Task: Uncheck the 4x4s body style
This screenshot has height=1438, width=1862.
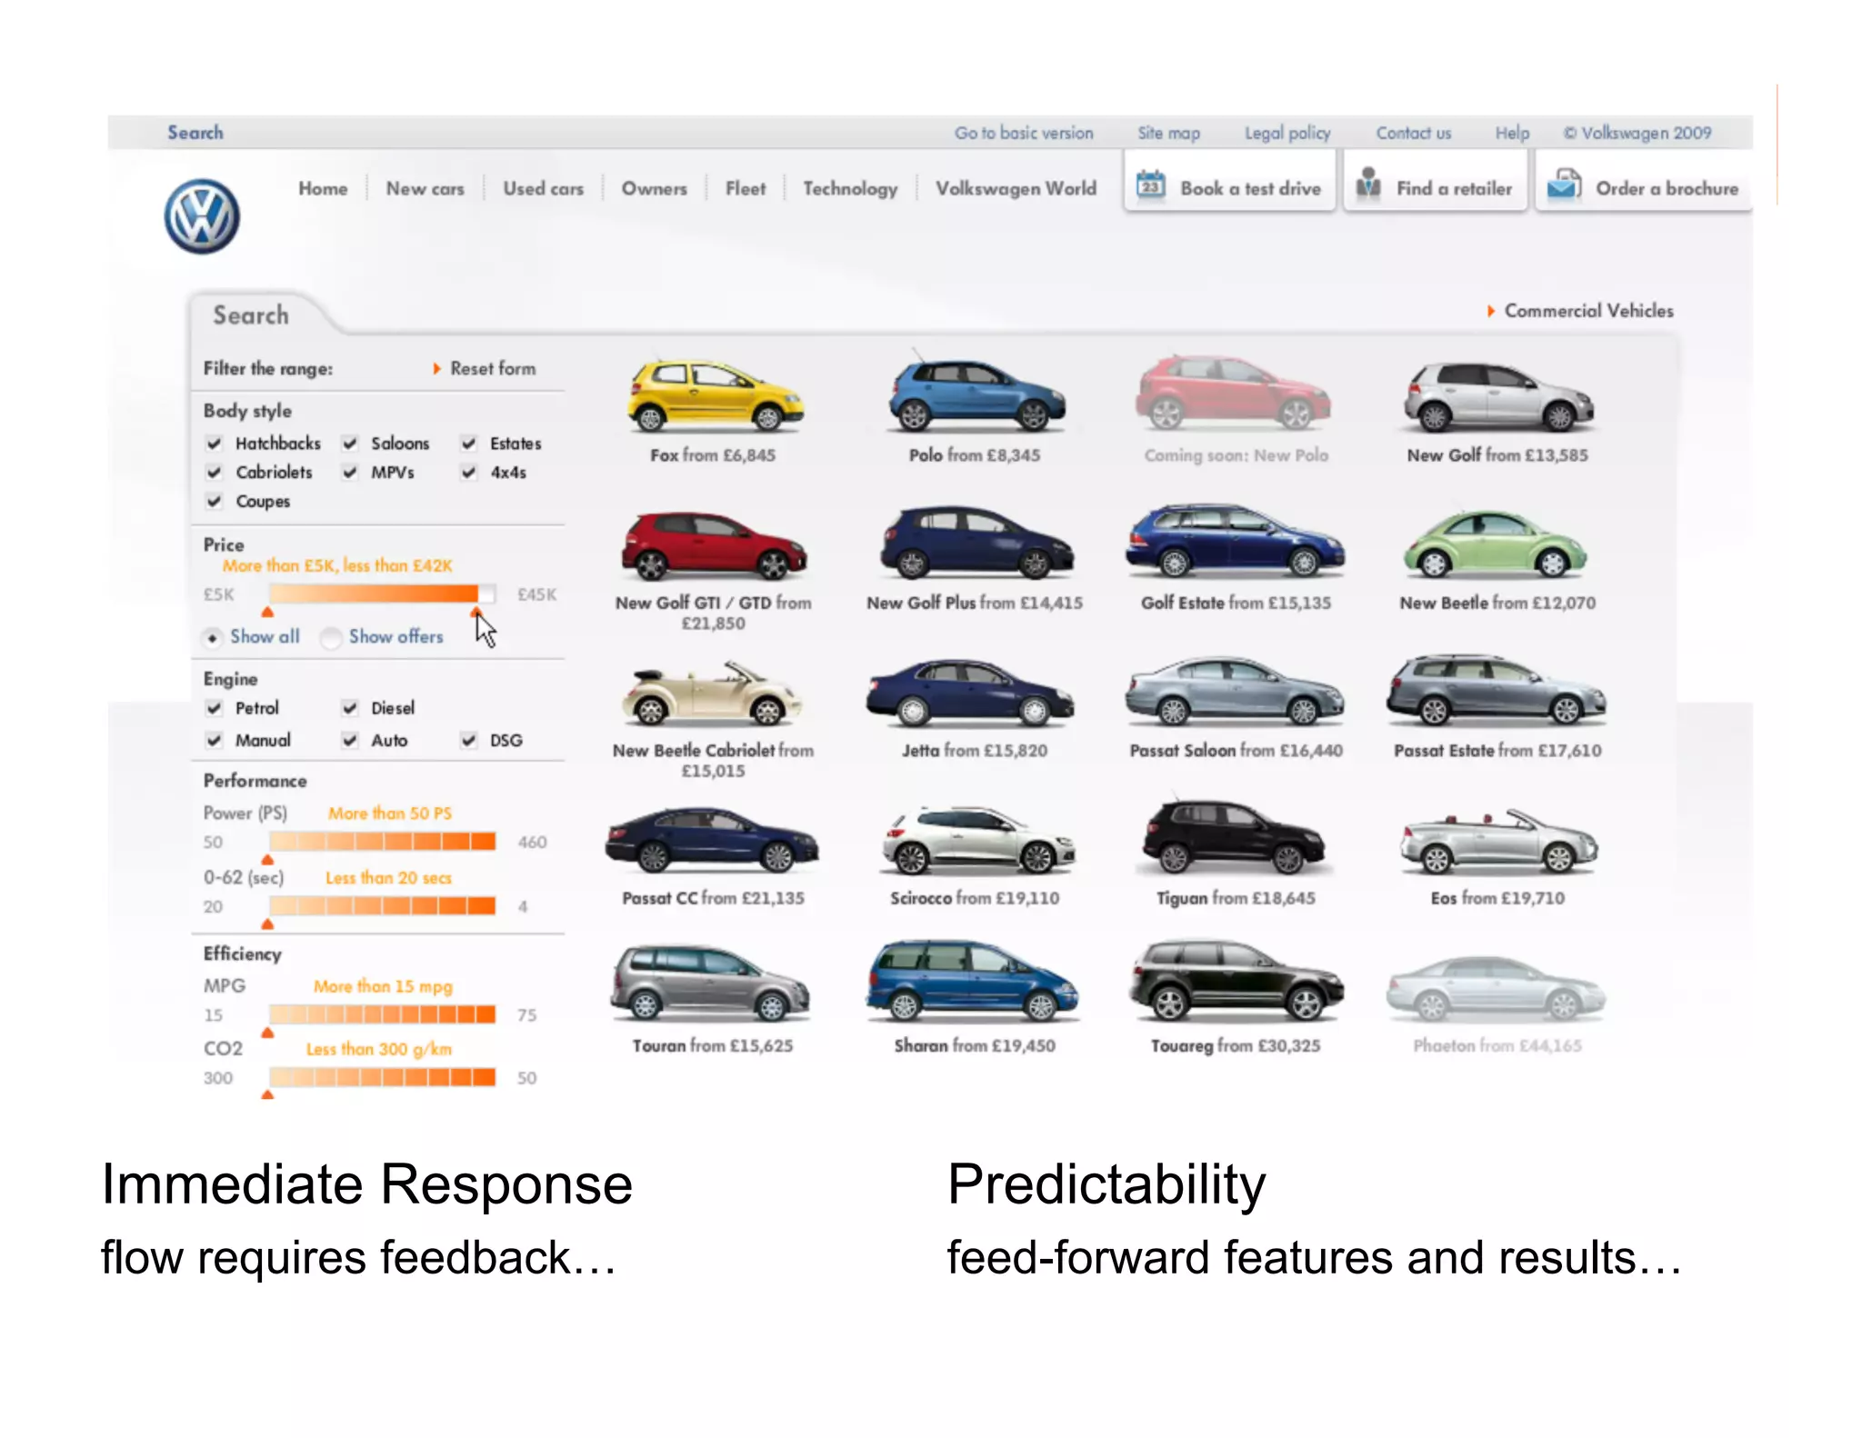Action: tap(469, 473)
